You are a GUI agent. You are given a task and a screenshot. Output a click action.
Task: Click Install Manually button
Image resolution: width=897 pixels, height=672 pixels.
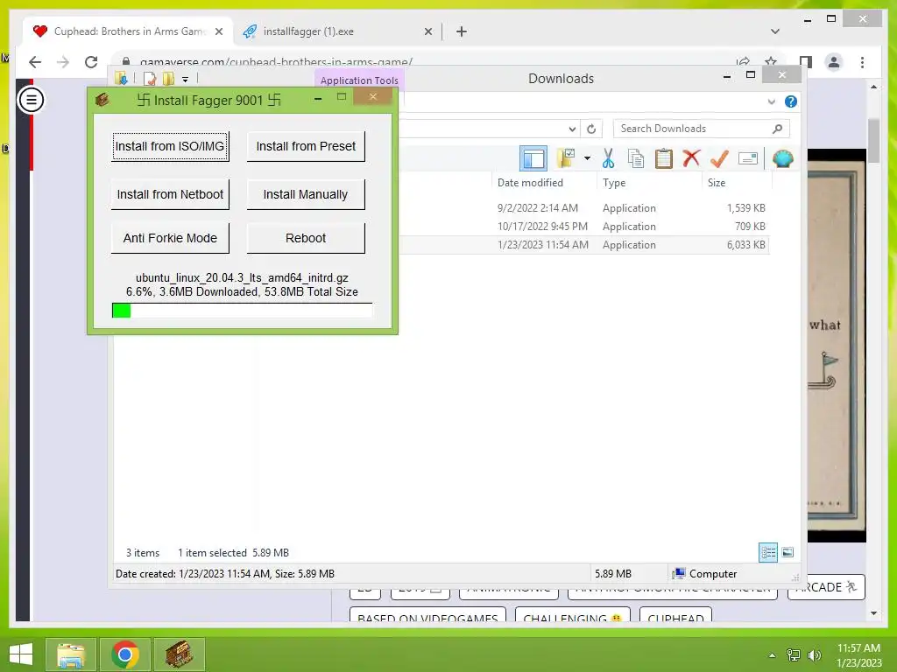pyautogui.click(x=306, y=195)
